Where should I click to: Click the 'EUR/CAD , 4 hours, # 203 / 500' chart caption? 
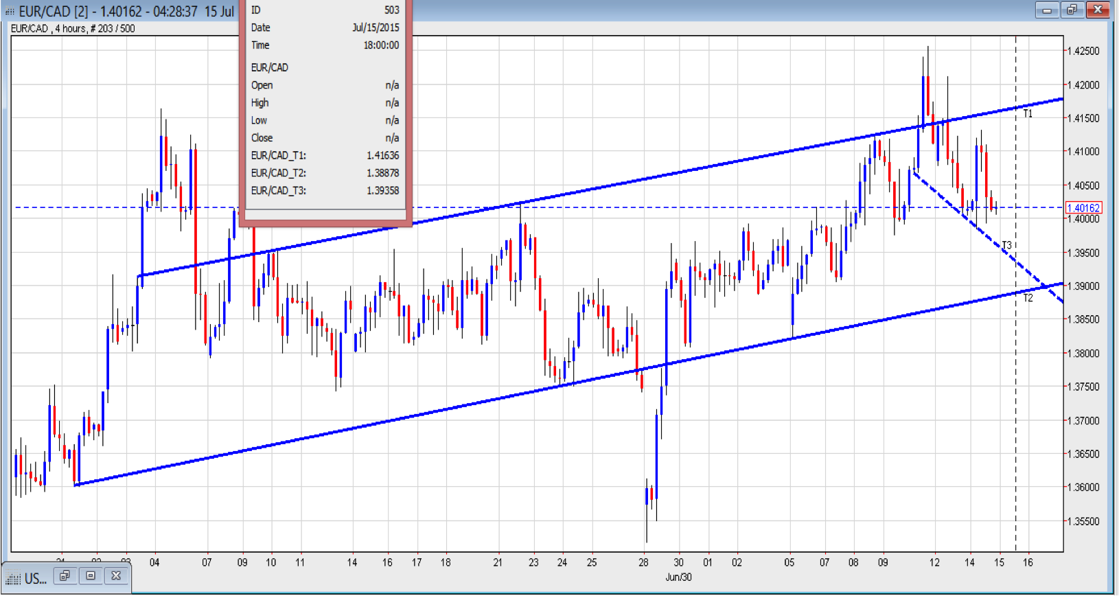pyautogui.click(x=73, y=28)
